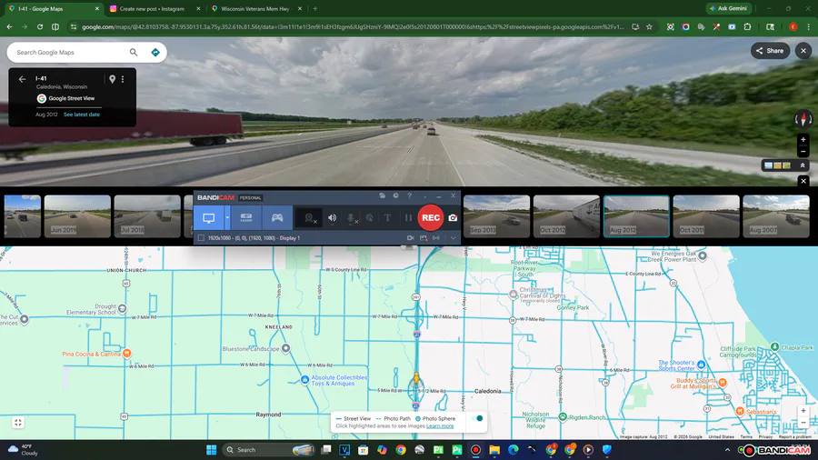The width and height of the screenshot is (818, 460).
Task: Show hidden system tray icons
Action: point(727,450)
